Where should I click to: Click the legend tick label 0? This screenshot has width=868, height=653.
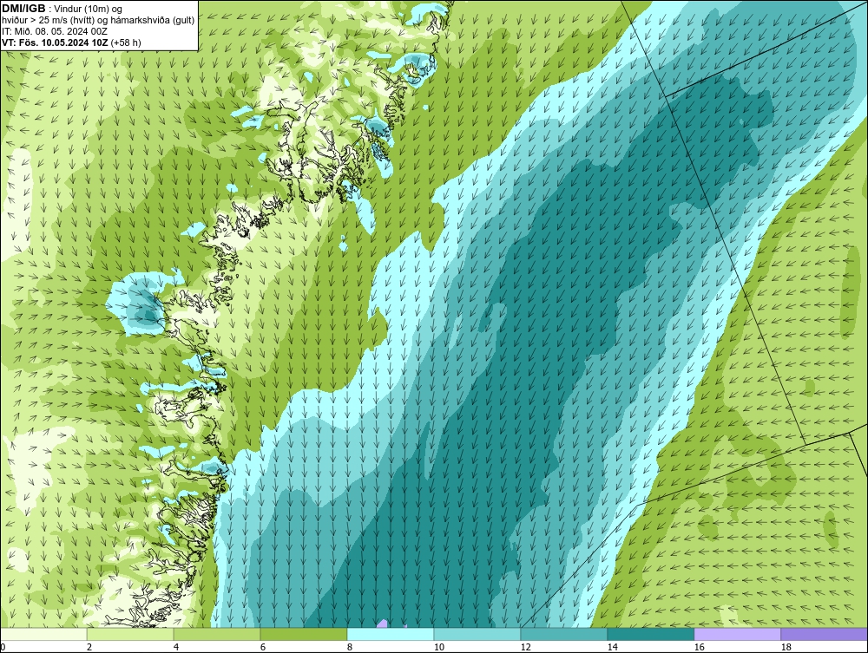point(3,647)
